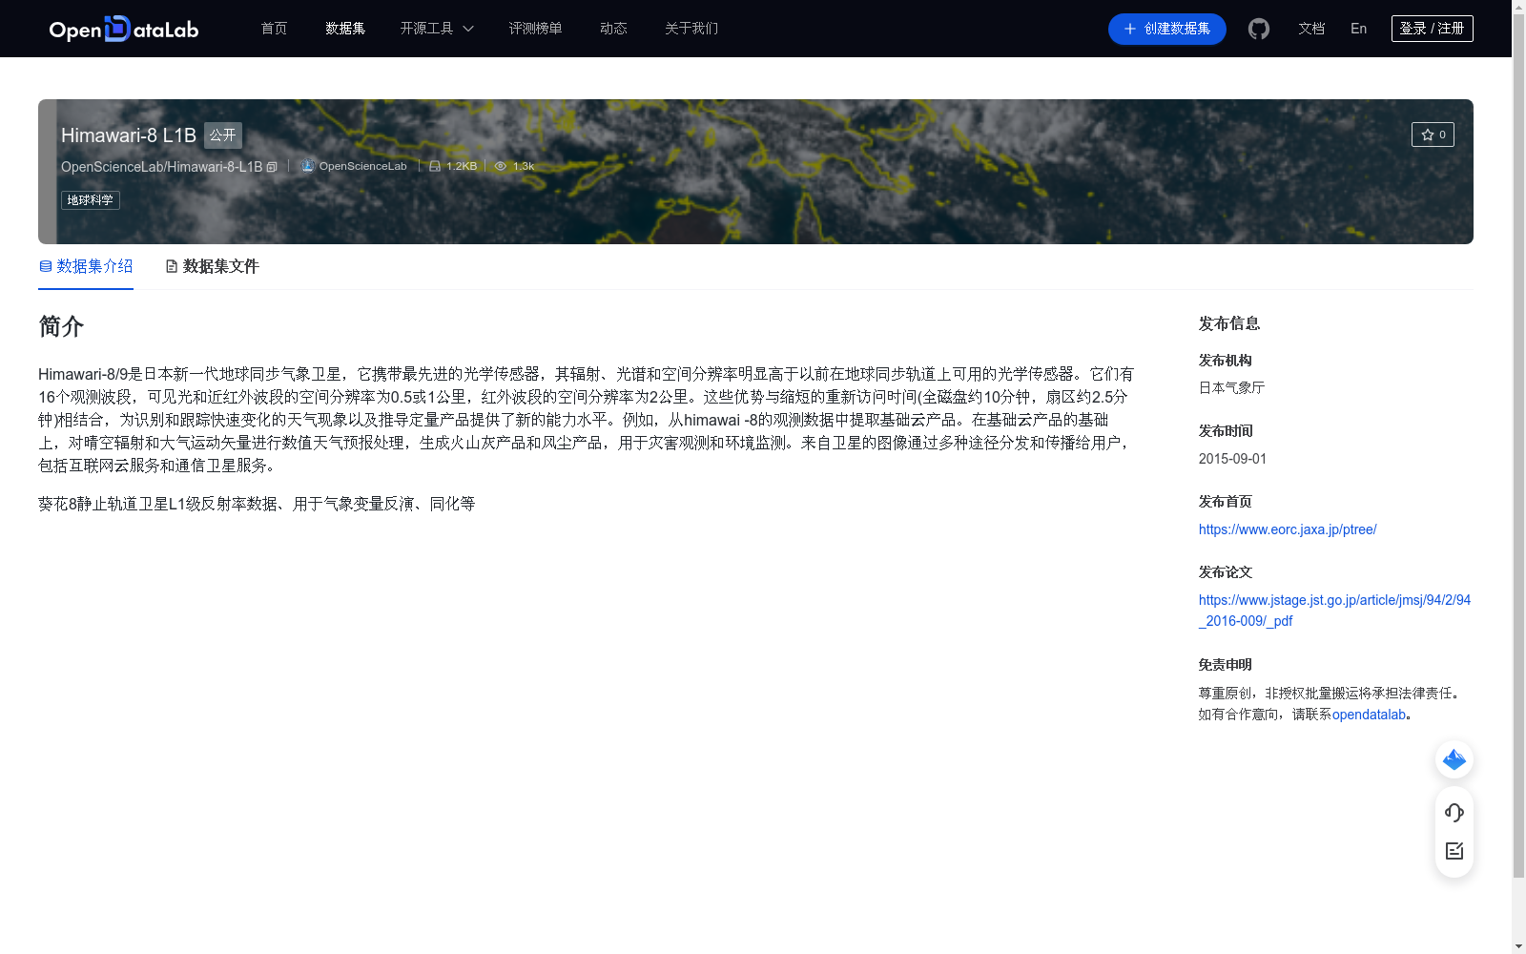
Task: Click the dataset file size icon
Action: pyautogui.click(x=435, y=166)
